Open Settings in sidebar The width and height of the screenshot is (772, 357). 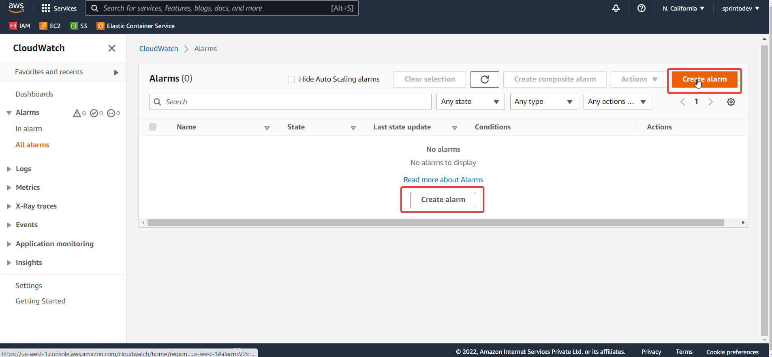click(x=29, y=286)
